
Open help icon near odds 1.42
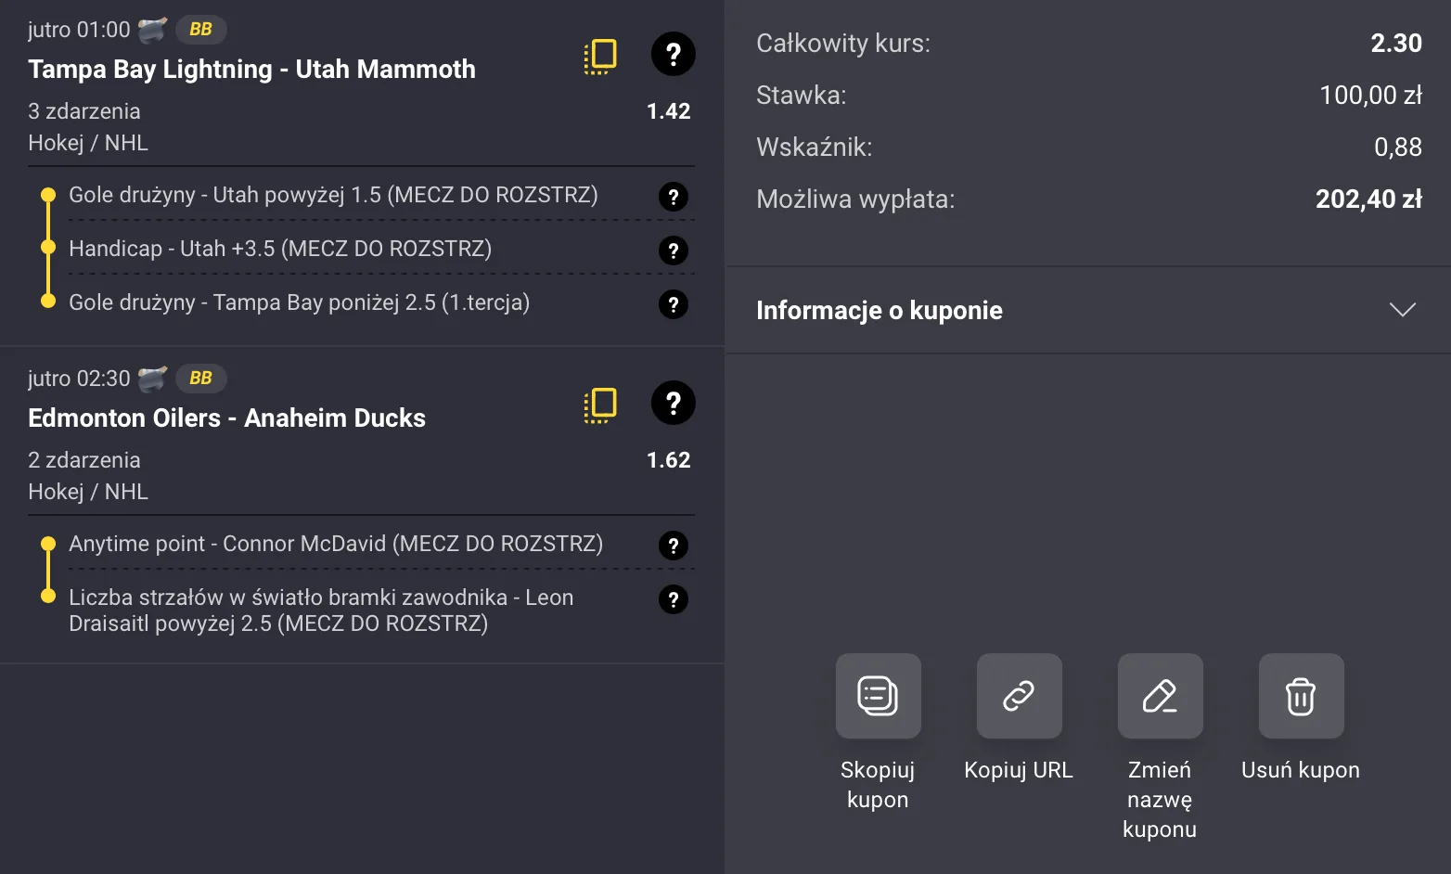[x=673, y=55]
